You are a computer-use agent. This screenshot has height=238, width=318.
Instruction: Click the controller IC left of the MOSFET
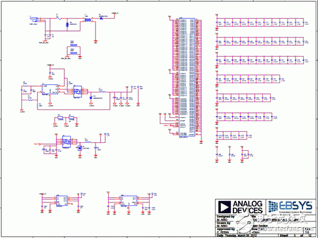[50, 89]
